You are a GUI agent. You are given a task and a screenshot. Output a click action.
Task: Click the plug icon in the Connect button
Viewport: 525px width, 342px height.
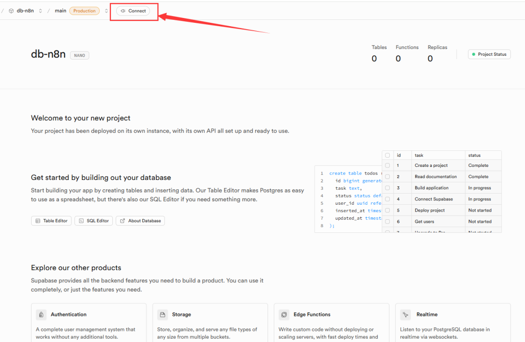click(x=123, y=11)
